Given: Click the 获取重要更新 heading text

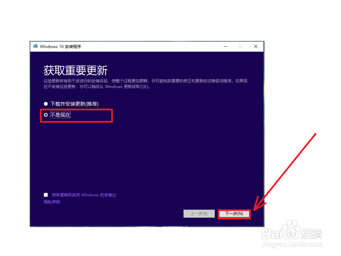Looking at the screenshot, I should click(75, 70).
